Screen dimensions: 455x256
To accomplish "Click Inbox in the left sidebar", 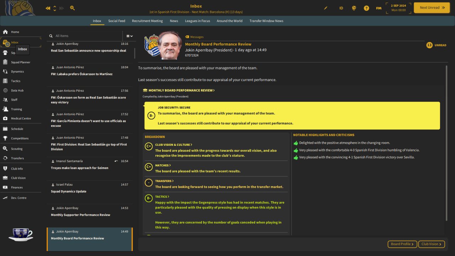I will pos(21,42).
